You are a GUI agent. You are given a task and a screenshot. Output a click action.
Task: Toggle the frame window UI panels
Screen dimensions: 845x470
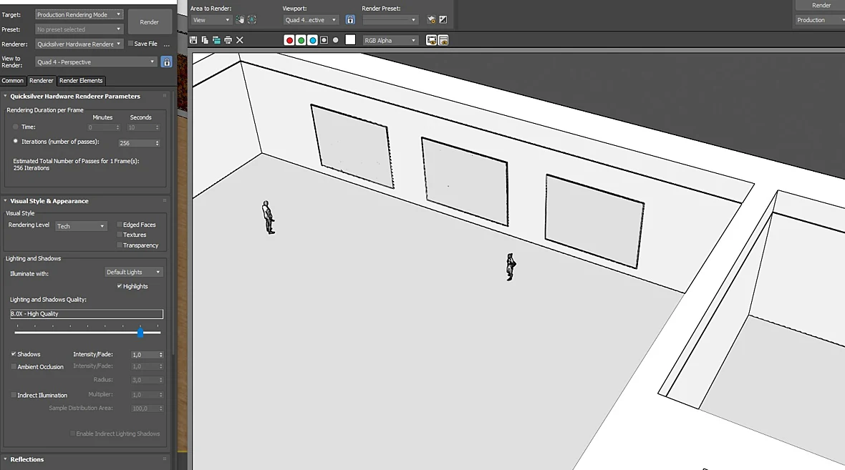(x=443, y=40)
